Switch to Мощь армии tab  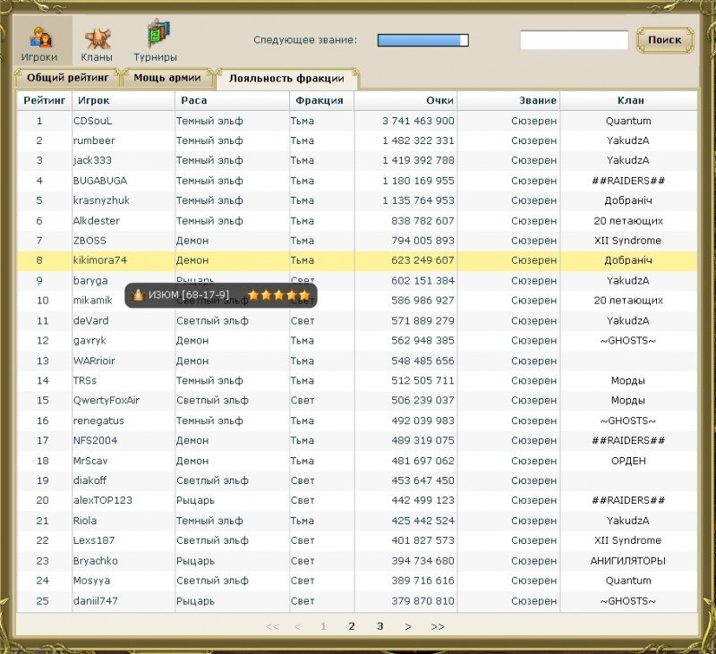click(167, 78)
